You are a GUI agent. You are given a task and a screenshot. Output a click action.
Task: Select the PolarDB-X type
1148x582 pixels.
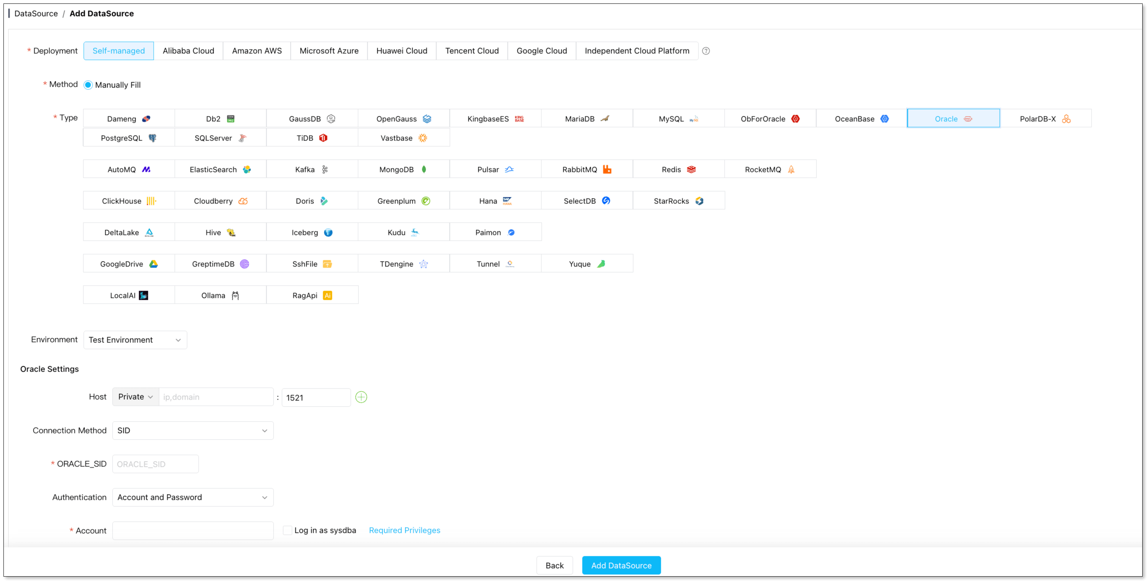pos(1045,119)
